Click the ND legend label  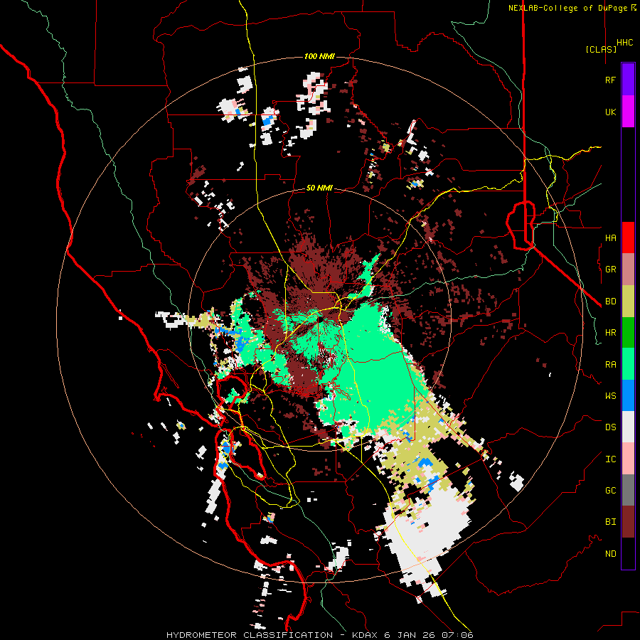click(610, 554)
